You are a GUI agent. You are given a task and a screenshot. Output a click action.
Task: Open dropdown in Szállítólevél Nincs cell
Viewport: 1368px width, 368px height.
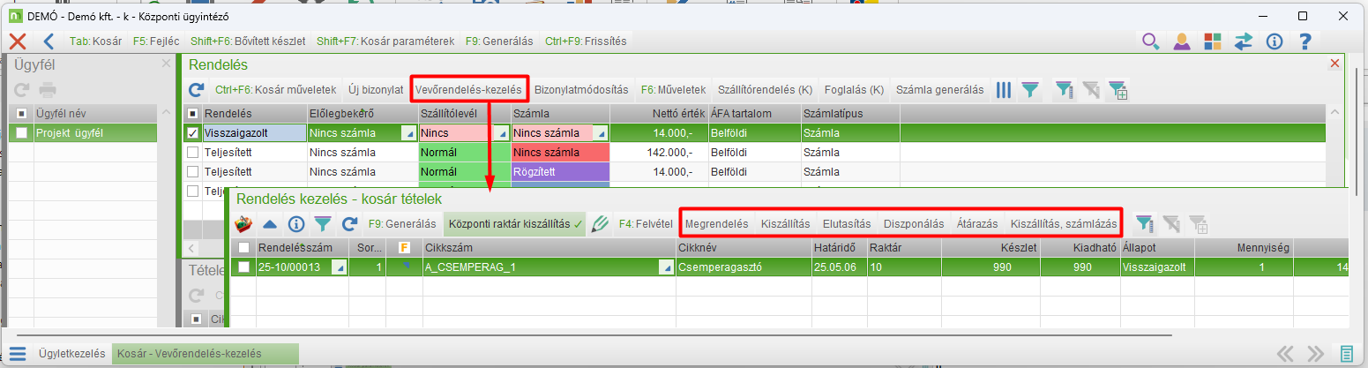coord(502,133)
